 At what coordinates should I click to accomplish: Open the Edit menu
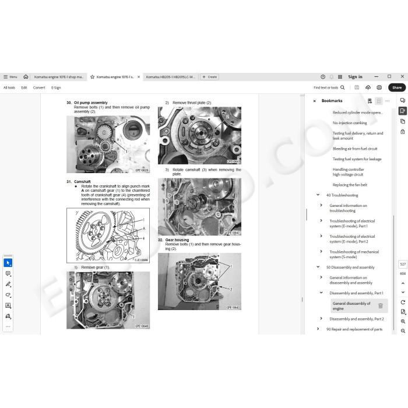pos(24,87)
